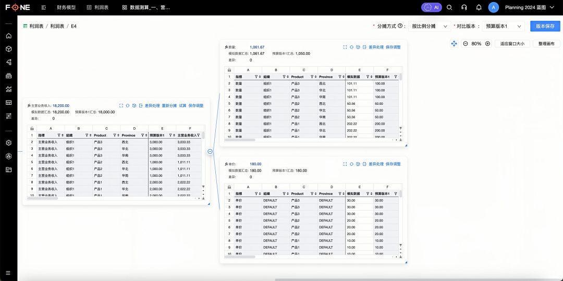Open the folder window icon at sidebar bottom
Viewport: 563px width, 281px height.
click(x=9, y=169)
